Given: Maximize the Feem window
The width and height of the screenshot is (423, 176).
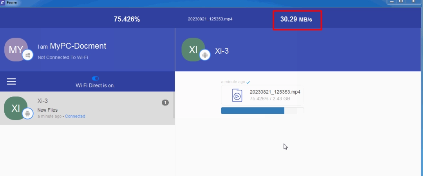Looking at the screenshot, I should point(401,2).
